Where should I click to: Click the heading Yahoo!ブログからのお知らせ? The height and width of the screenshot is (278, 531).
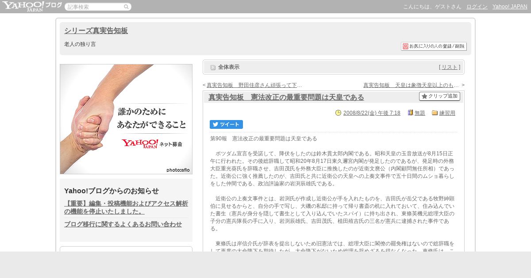coord(112,191)
